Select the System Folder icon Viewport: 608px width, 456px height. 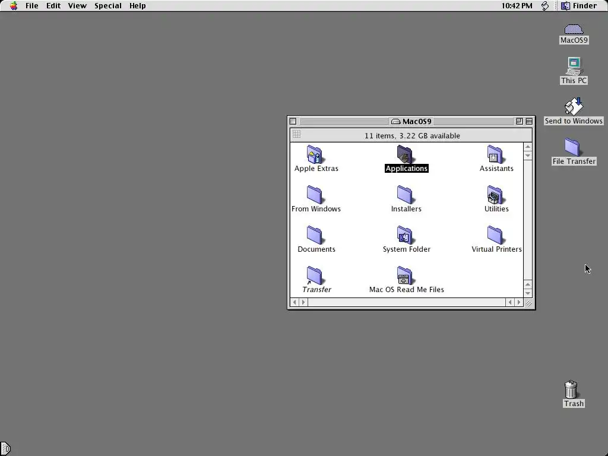pyautogui.click(x=405, y=235)
